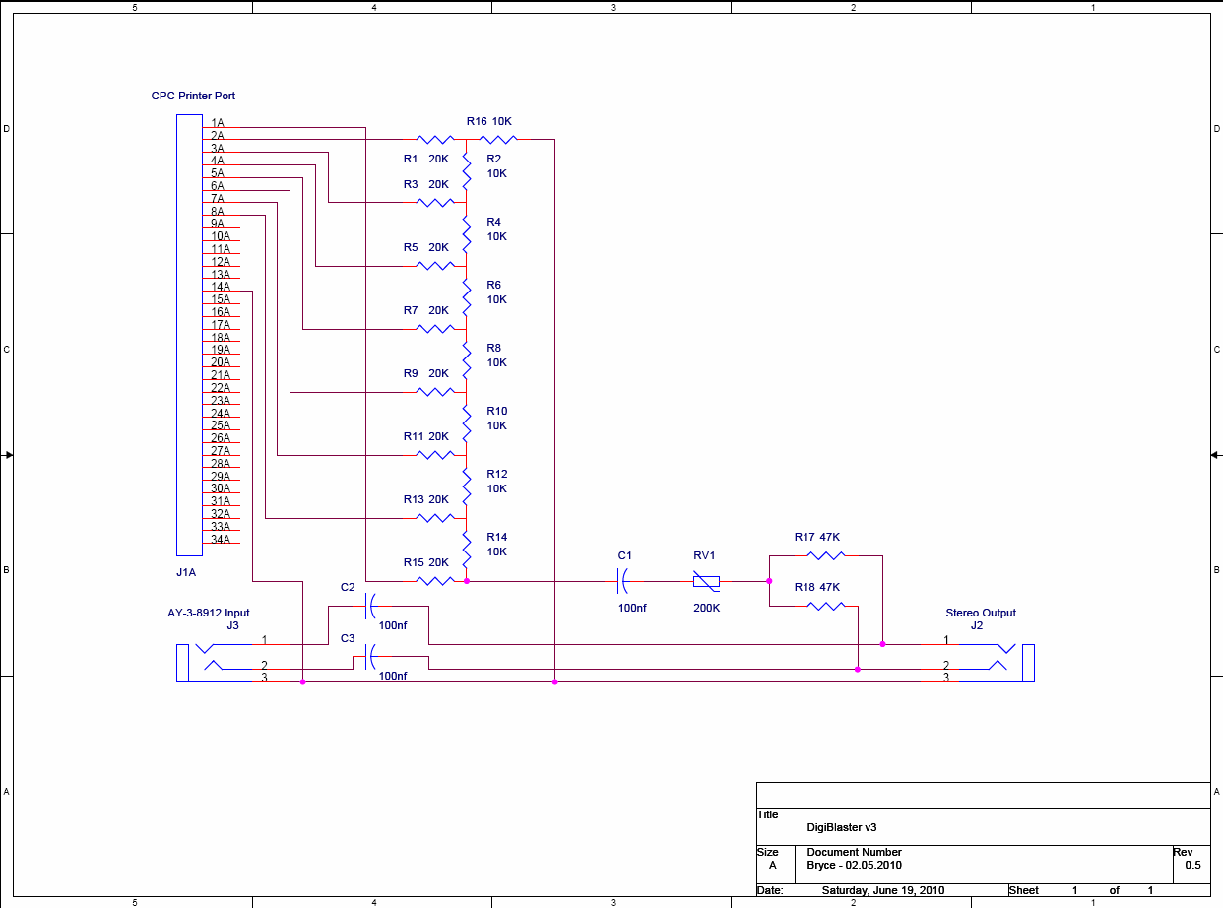Select the R1 20K resistor symbol
This screenshot has height=908, width=1223.
click(x=434, y=139)
